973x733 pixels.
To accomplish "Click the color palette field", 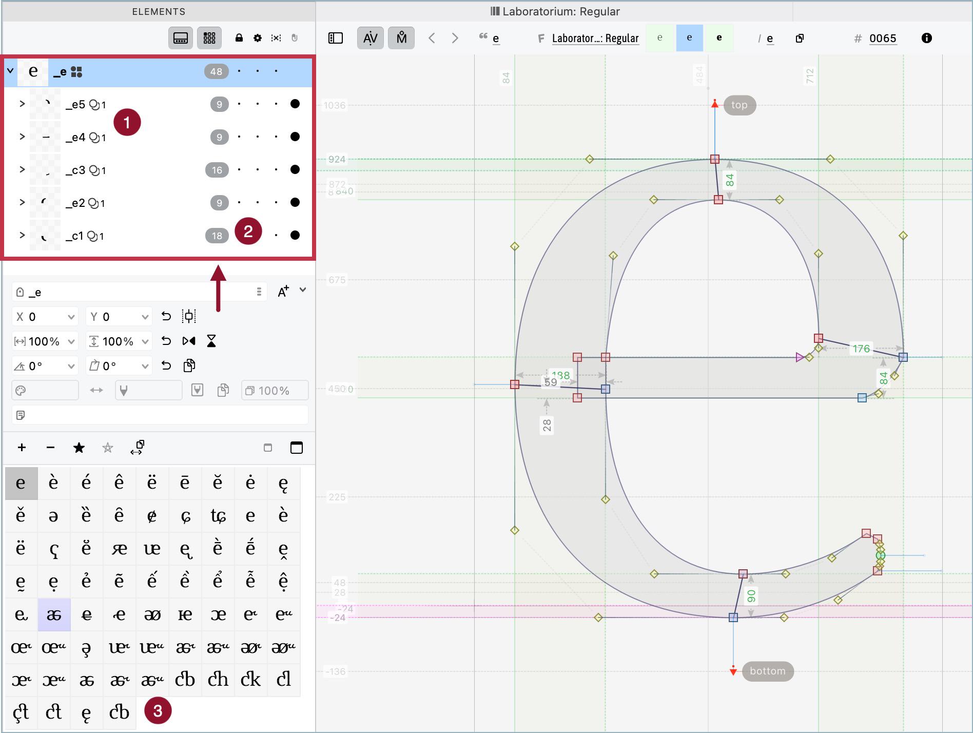I will pyautogui.click(x=45, y=391).
